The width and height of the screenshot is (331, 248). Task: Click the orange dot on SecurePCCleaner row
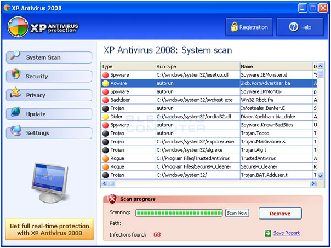pyautogui.click(x=105, y=167)
